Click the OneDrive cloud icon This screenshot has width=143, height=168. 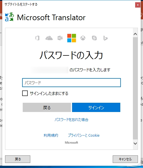coord(49,38)
